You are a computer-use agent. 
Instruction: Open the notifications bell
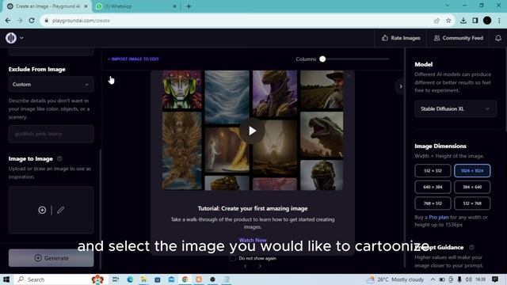pyautogui.click(x=498, y=38)
